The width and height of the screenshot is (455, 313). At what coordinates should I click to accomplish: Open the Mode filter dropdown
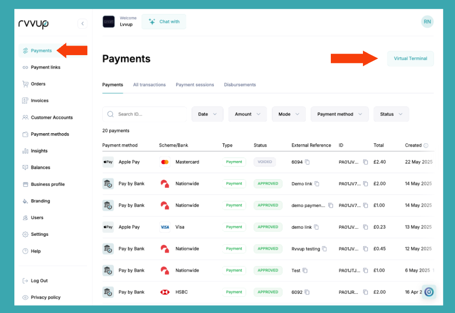point(289,114)
